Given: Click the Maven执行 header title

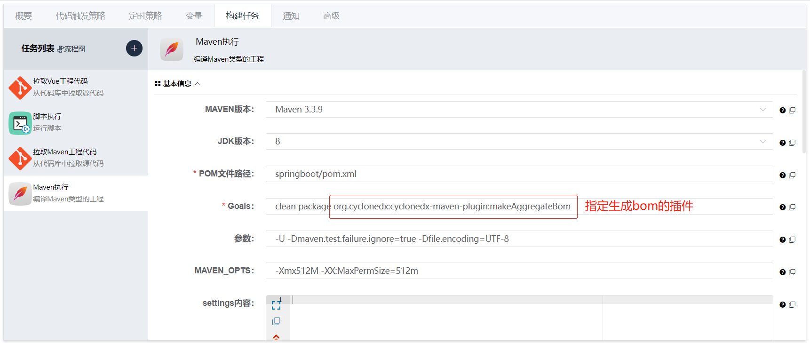Looking at the screenshot, I should (217, 42).
